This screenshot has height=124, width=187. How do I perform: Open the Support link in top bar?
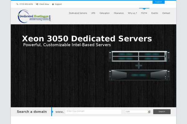click(58, 4)
